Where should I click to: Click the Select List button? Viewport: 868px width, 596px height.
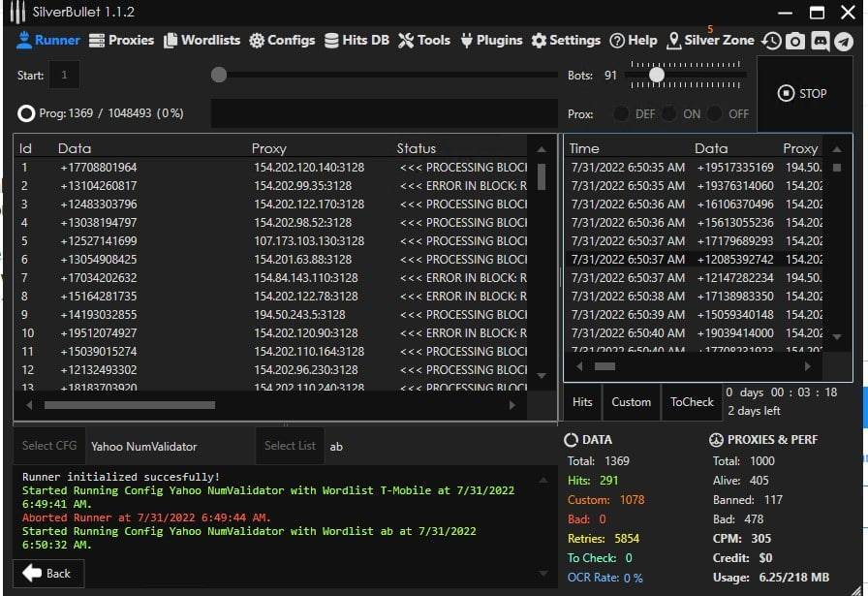click(290, 446)
